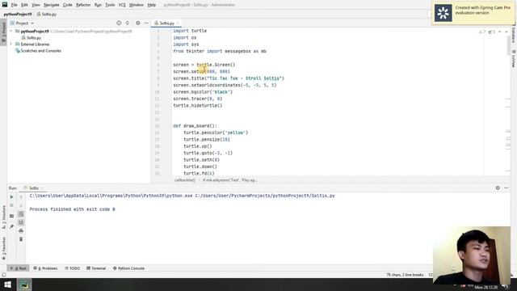The image size is (517, 291).
Task: Click the restore layout icon in Run panel
Action: tap(11, 216)
